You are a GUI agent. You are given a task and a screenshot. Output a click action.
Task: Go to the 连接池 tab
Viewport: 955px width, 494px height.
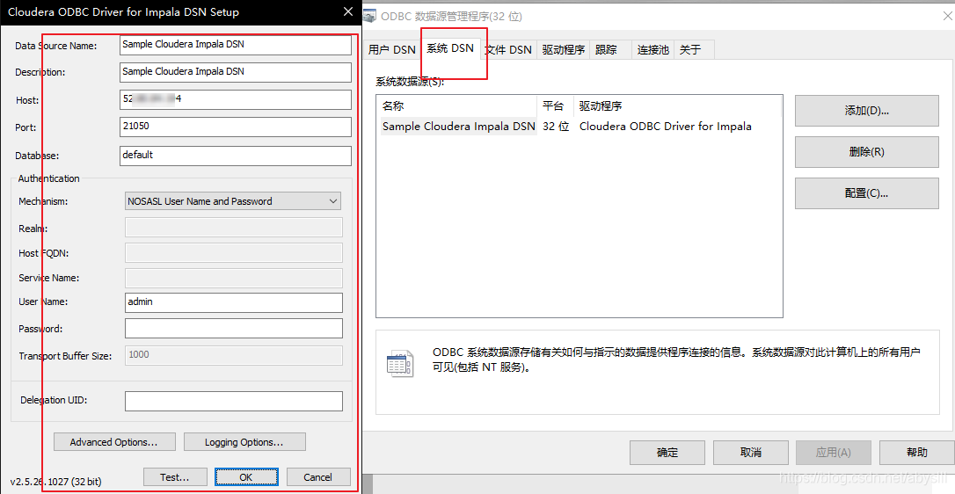pyautogui.click(x=652, y=50)
